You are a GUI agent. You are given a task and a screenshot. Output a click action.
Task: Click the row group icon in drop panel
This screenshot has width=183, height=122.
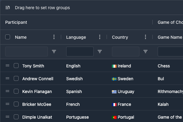[8, 8]
